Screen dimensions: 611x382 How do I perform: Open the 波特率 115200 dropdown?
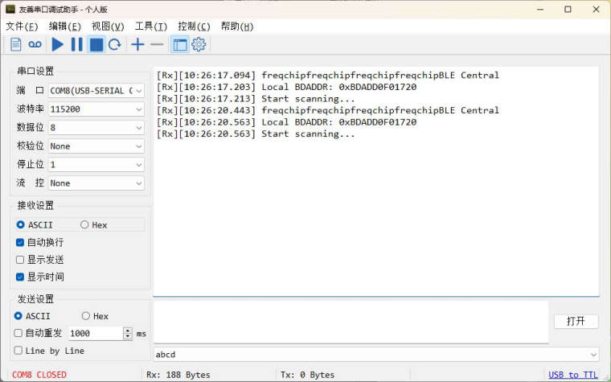96,109
